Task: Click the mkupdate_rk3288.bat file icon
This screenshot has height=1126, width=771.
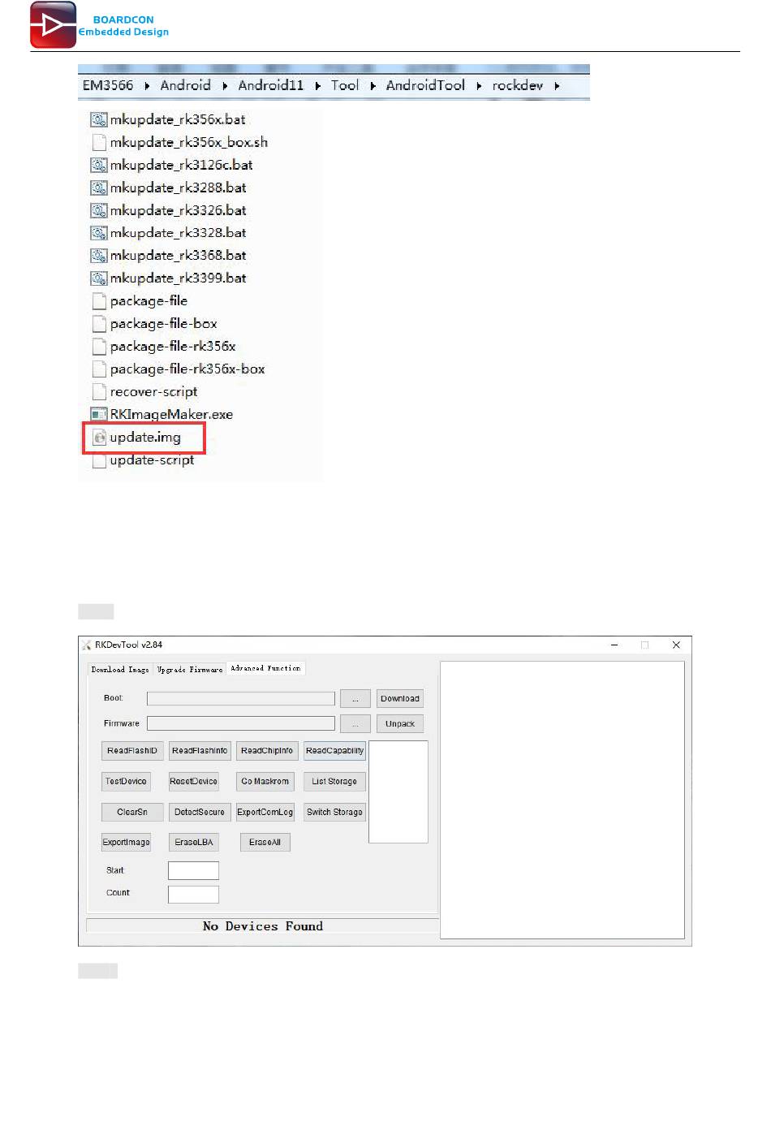Action: (x=99, y=188)
